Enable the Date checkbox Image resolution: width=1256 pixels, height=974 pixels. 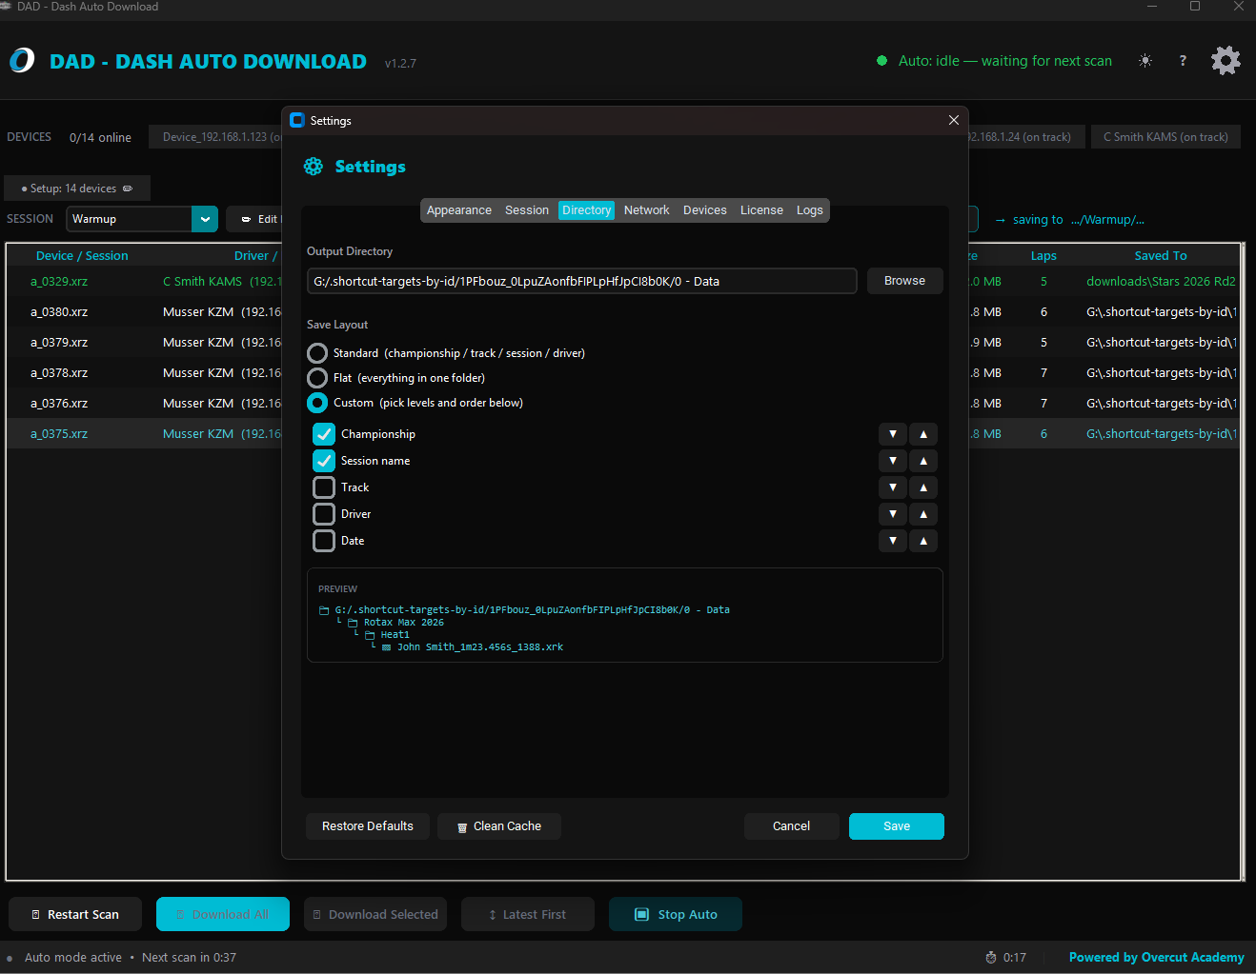coord(324,541)
